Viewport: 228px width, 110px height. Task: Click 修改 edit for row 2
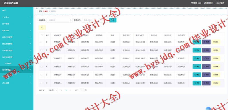point(206,50)
